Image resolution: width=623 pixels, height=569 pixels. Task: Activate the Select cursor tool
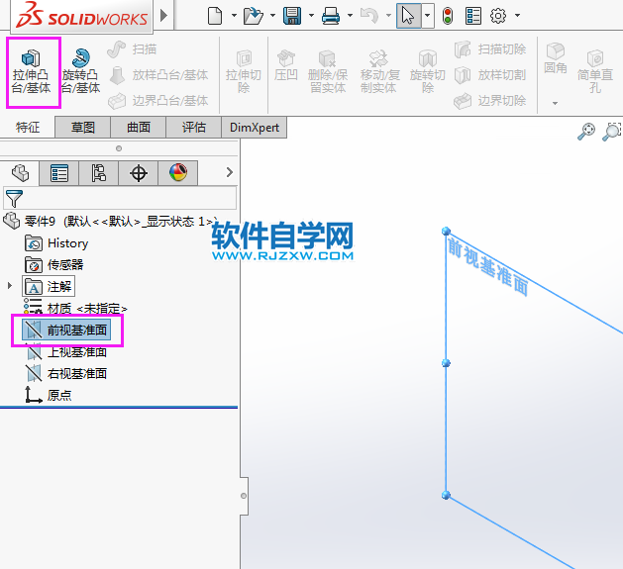coord(408,16)
